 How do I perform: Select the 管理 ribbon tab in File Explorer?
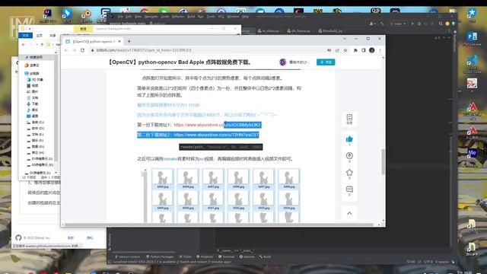click(83, 29)
